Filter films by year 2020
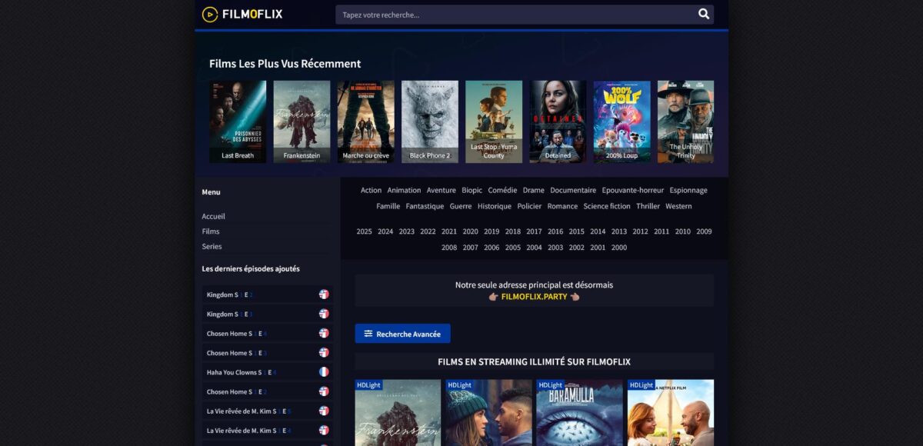923x446 pixels. (x=470, y=231)
